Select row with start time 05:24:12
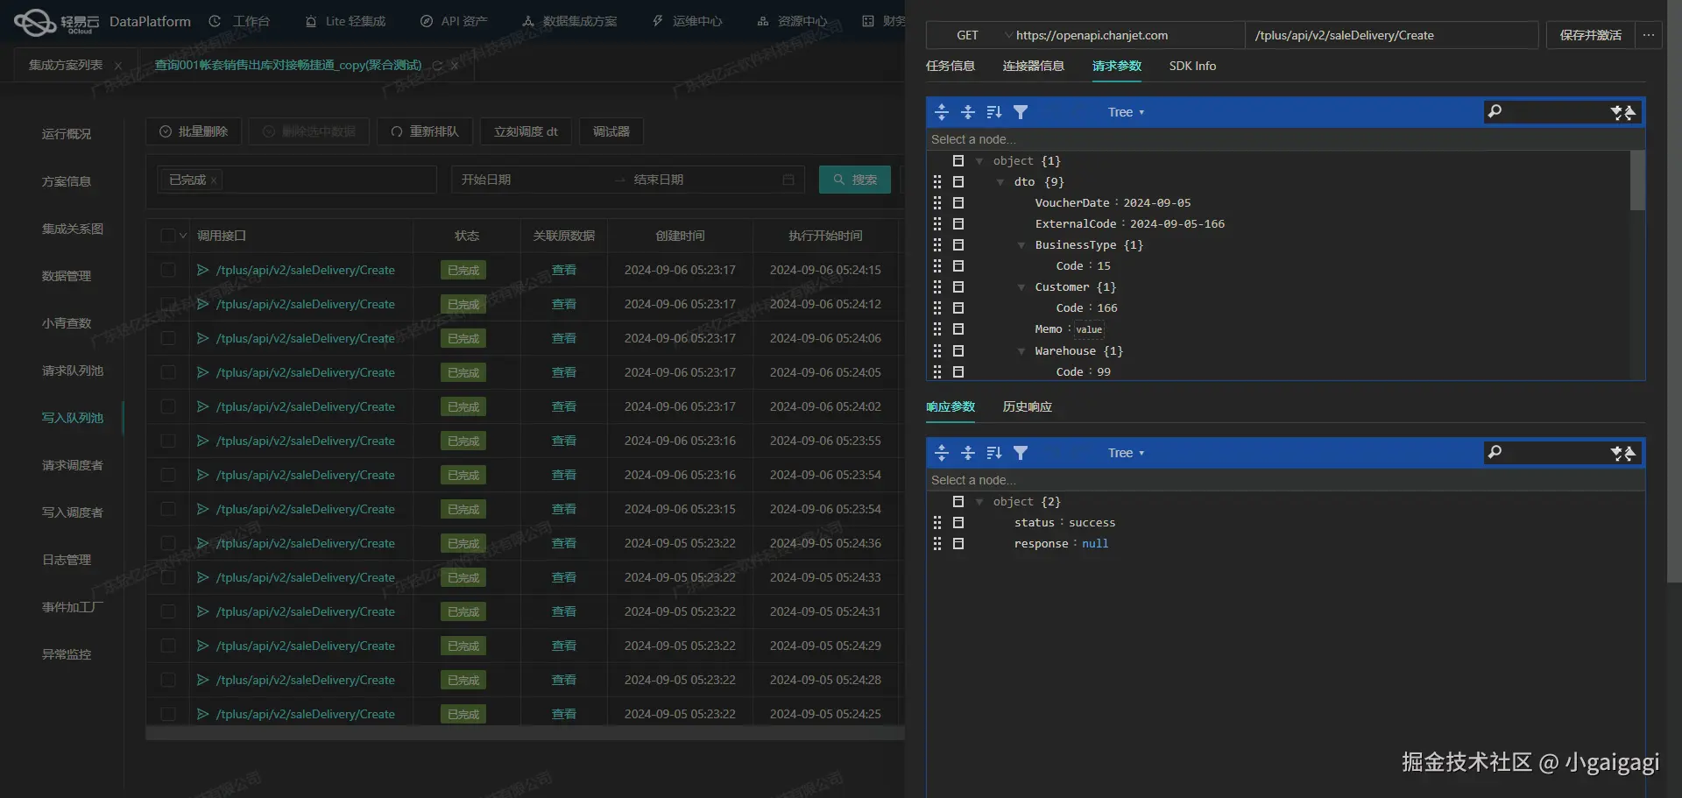The width and height of the screenshot is (1682, 798). click(168, 304)
